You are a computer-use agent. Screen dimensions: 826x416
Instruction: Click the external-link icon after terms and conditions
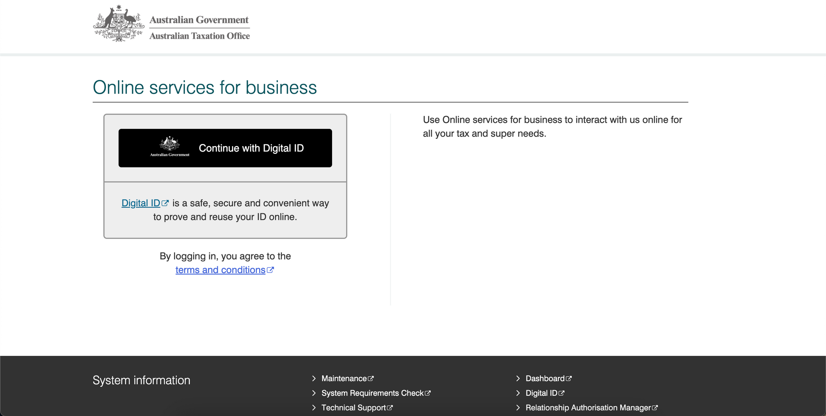[270, 270]
